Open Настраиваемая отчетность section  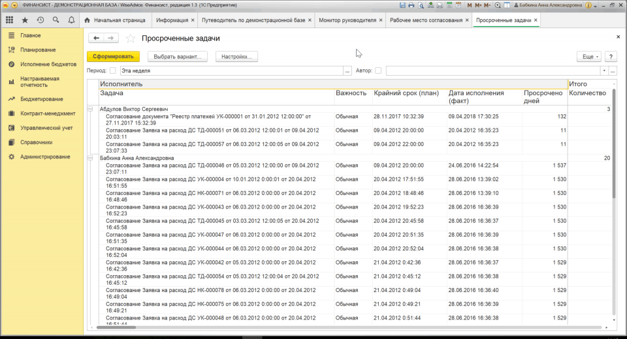pyautogui.click(x=40, y=82)
